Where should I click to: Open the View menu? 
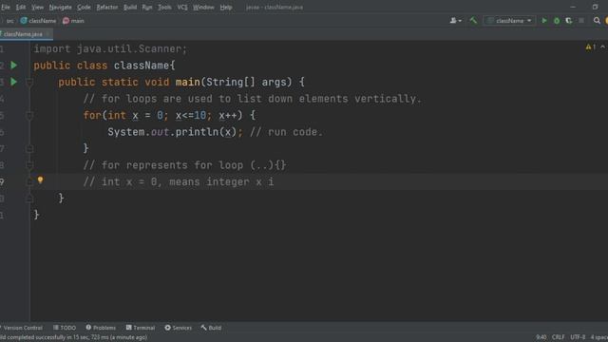click(37, 7)
